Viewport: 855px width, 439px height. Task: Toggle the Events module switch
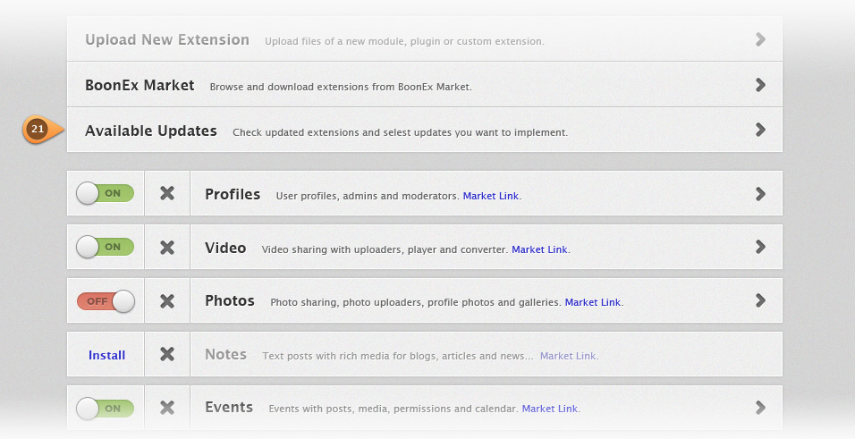coord(105,408)
